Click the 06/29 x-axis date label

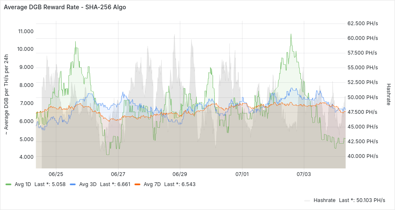(x=180, y=174)
